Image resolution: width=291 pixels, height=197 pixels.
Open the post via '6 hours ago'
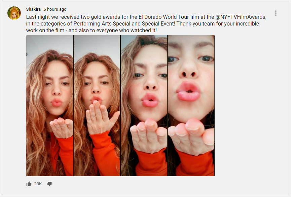click(55, 9)
